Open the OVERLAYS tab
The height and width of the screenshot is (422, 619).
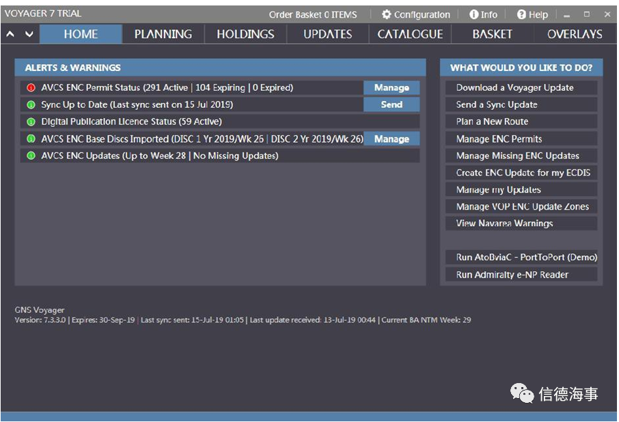tap(575, 34)
